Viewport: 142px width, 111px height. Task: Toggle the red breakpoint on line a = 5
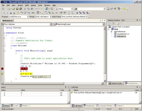pyautogui.click(x=2, y=69)
